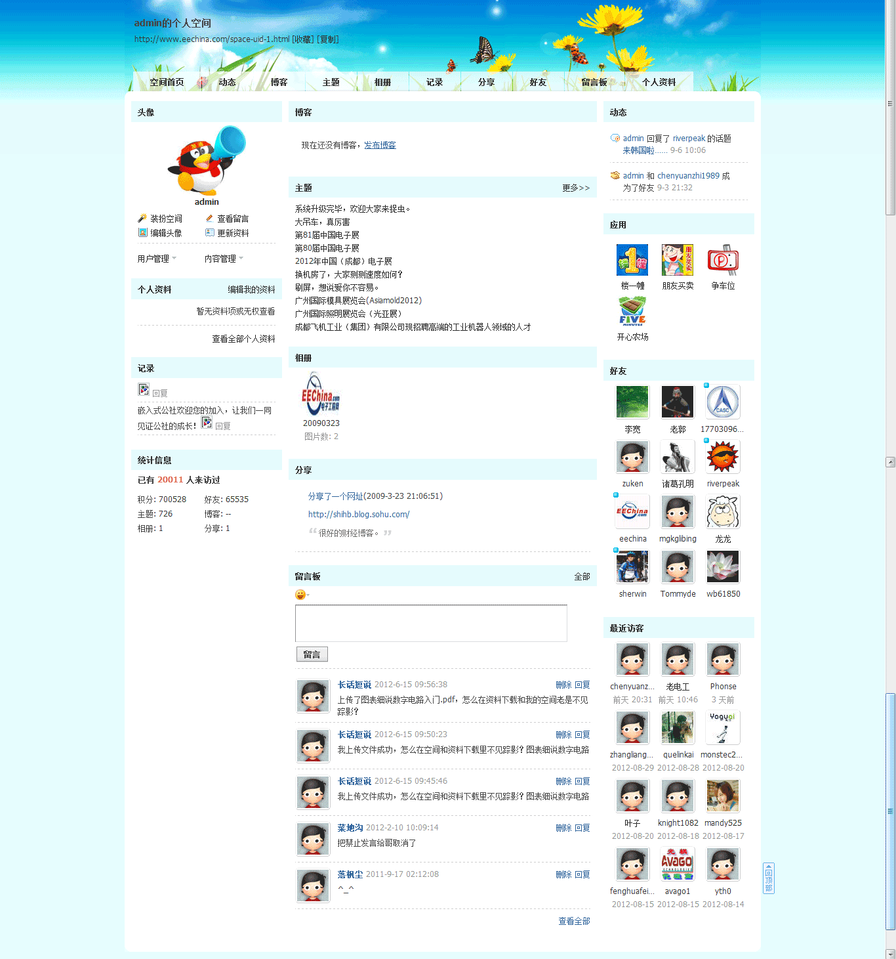
Task: Open the 20090323 album thumbnail
Action: [x=321, y=393]
